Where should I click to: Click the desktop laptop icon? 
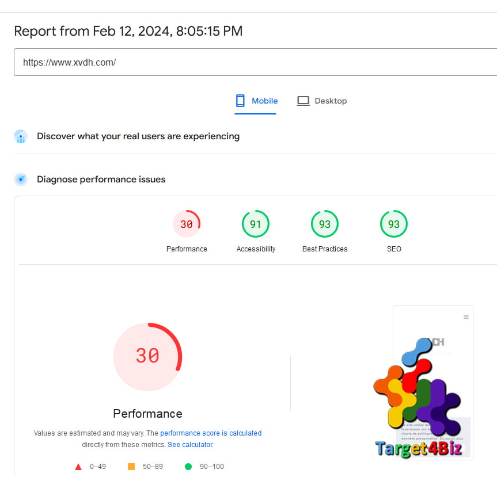(x=303, y=101)
